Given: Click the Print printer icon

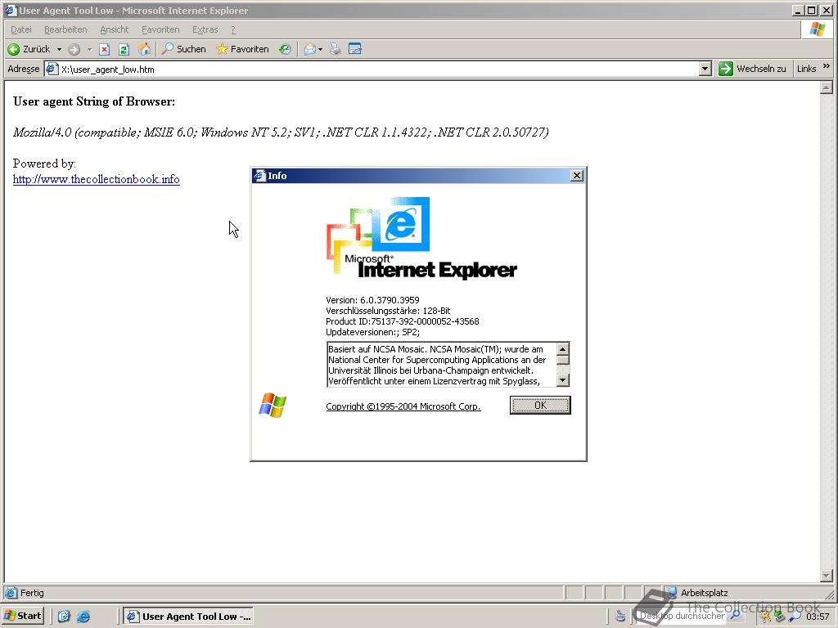Looking at the screenshot, I should click(335, 49).
